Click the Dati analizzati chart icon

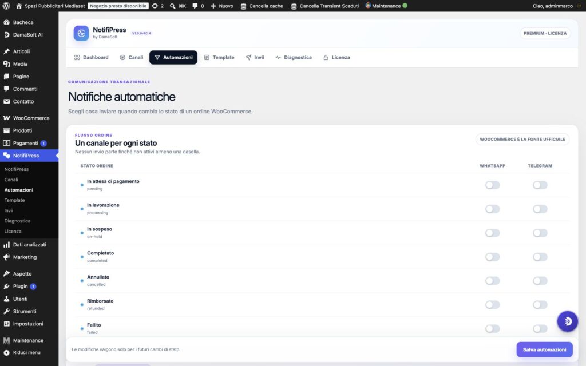pos(6,245)
